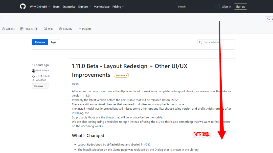Screen dimensions: 273x153
Task: Expand the Why GitHub? menu
Action: point(40,7)
